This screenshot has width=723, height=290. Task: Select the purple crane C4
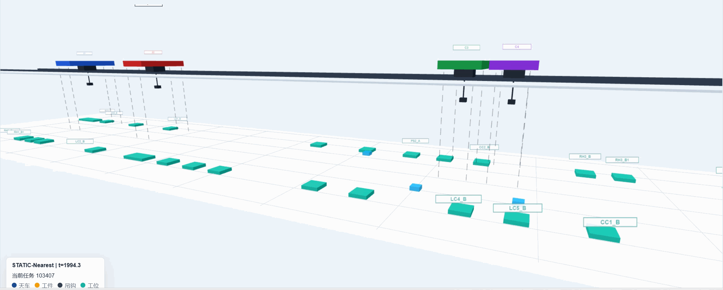pyautogui.click(x=514, y=65)
